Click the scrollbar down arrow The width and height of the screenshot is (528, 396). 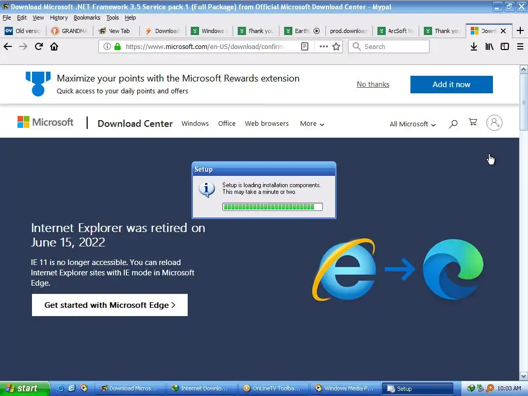(x=524, y=376)
